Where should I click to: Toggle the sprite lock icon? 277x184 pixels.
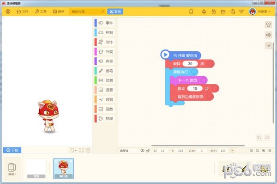point(148,151)
